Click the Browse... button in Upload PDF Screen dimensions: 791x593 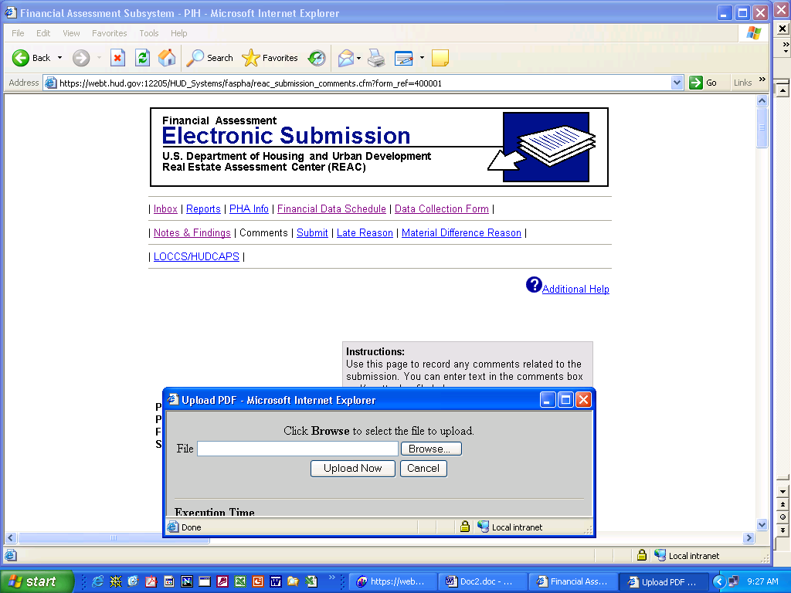(x=431, y=449)
